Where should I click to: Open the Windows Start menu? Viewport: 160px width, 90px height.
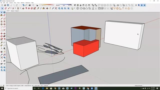2,88
